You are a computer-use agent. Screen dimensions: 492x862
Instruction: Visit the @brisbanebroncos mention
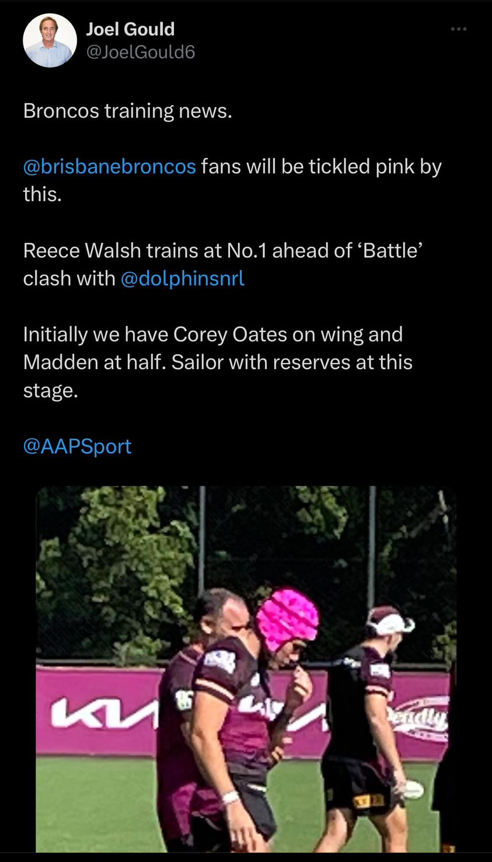109,166
